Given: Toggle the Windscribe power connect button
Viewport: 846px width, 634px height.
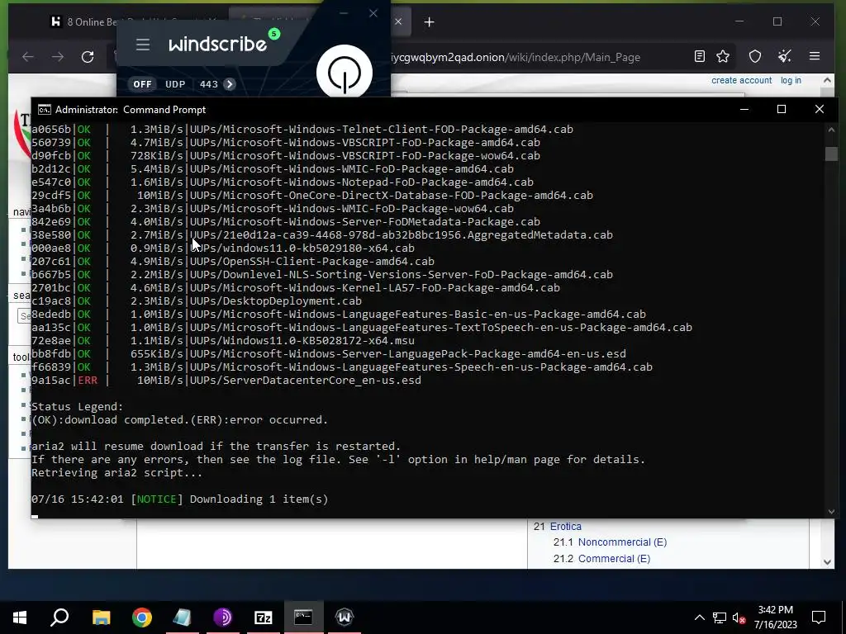Looking at the screenshot, I should [x=345, y=72].
